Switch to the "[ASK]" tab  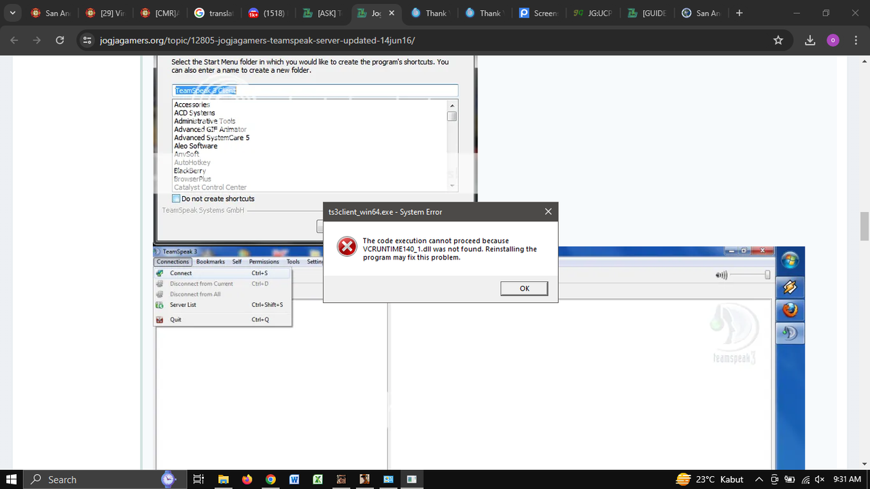(322, 13)
